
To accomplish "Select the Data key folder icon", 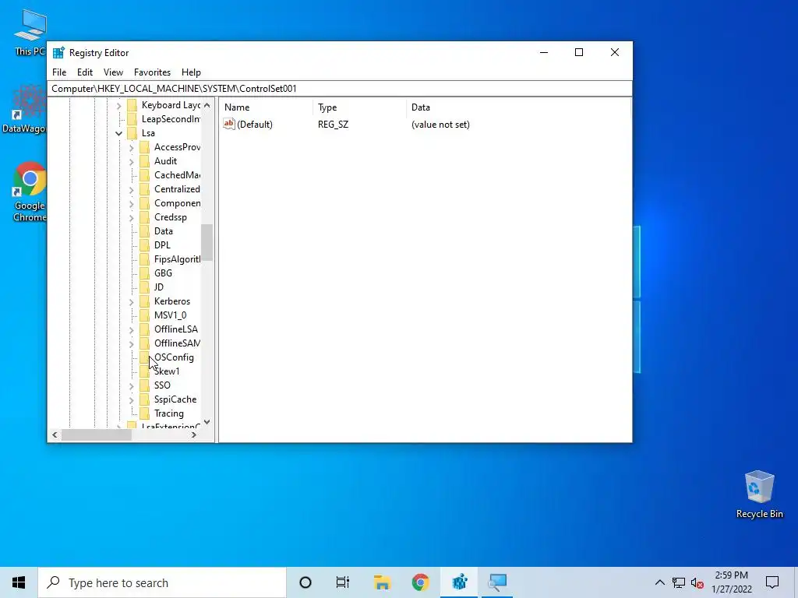I will [x=144, y=230].
